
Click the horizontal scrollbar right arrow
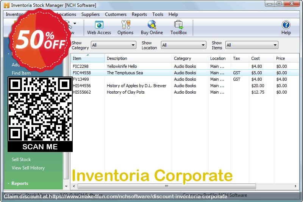[x=296, y=186]
